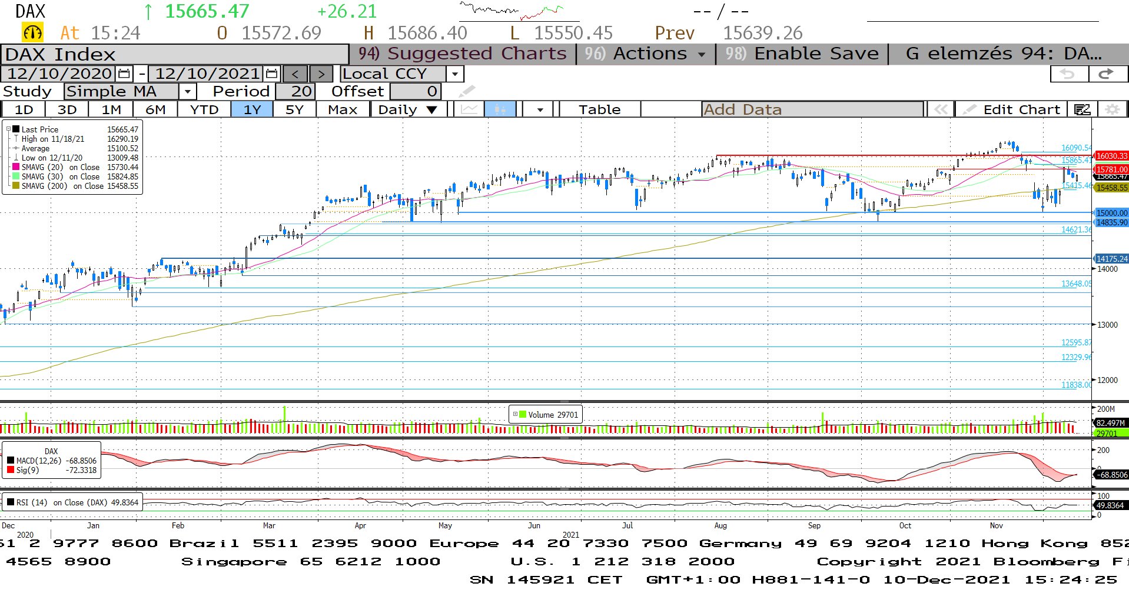The height and width of the screenshot is (603, 1129).
Task: Click the Low on 12/11/20 marker icon
Action: tap(16, 158)
